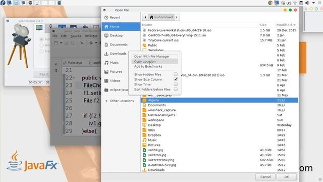Viewport: 323px width, 182px height.
Task: Open the clipboard tray icon
Action: point(301,3)
